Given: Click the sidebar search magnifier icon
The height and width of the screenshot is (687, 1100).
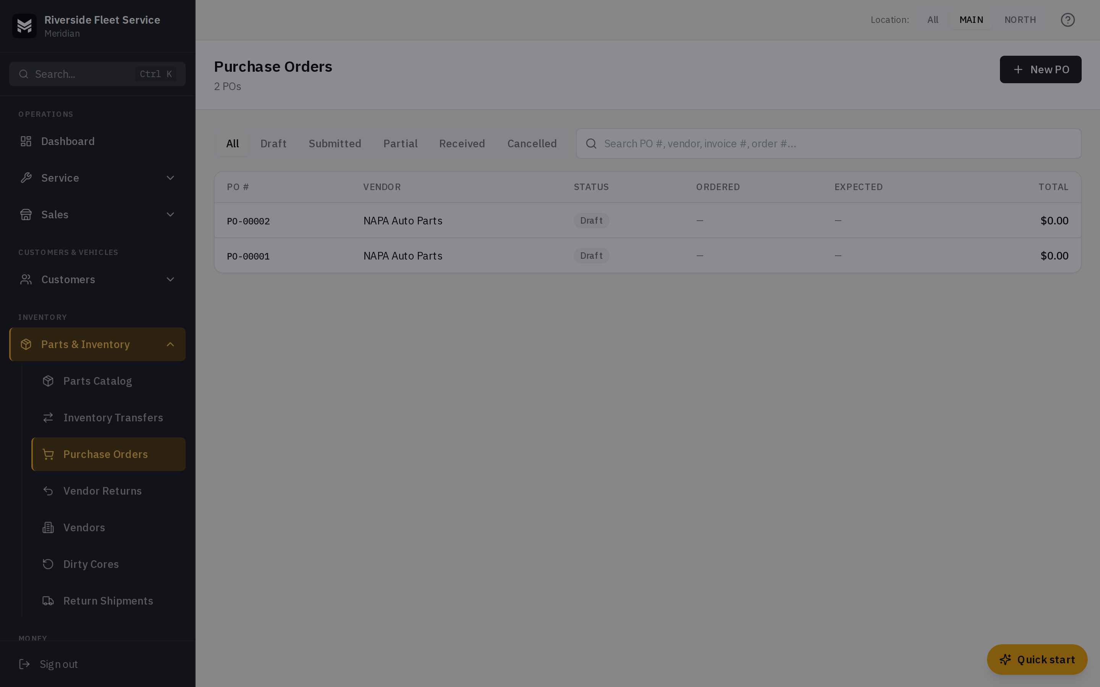Looking at the screenshot, I should tap(24, 74).
